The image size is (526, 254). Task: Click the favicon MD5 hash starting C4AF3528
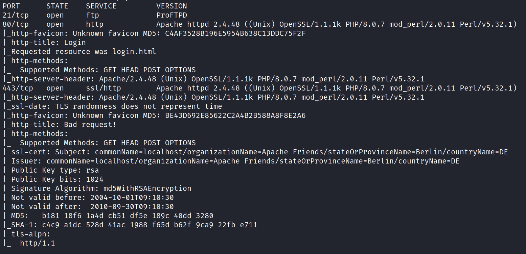(x=235, y=33)
